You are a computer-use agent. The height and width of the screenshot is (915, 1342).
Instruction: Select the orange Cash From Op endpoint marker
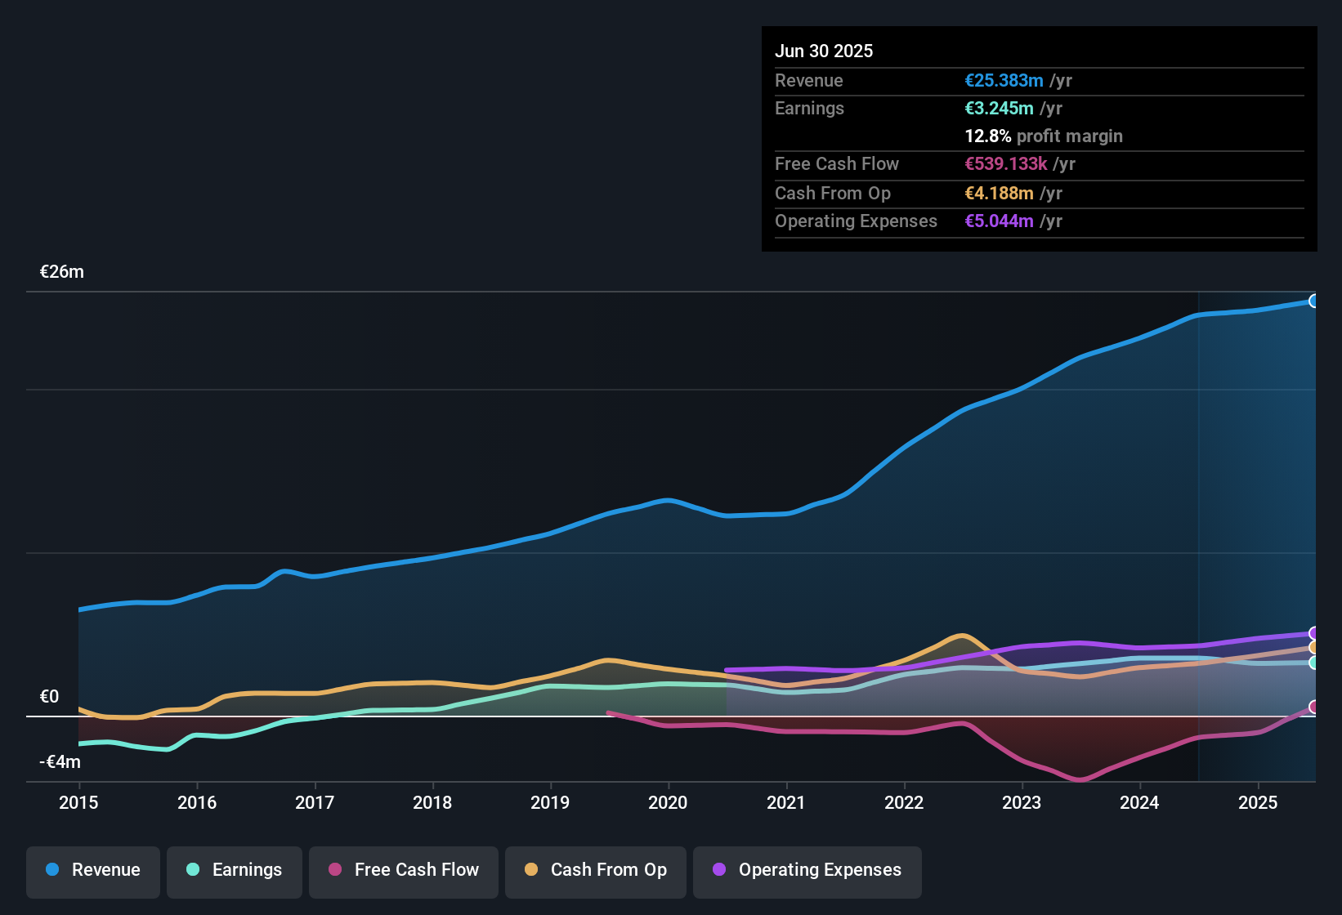(x=1313, y=647)
